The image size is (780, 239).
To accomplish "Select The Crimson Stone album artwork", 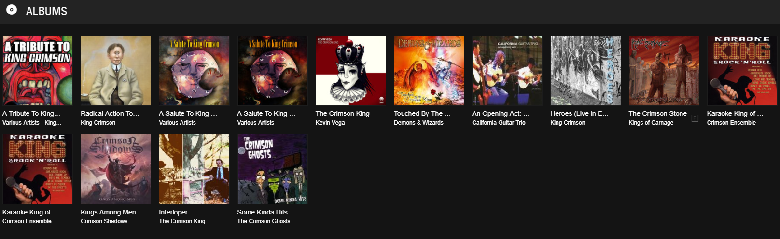I will (664, 71).
